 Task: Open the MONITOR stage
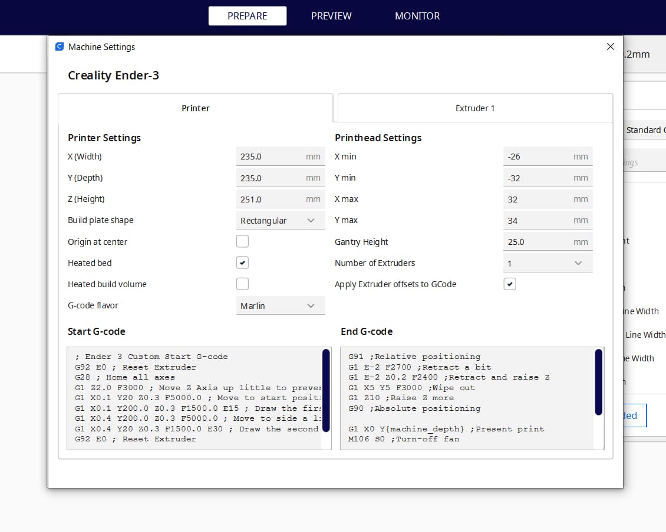click(x=417, y=16)
